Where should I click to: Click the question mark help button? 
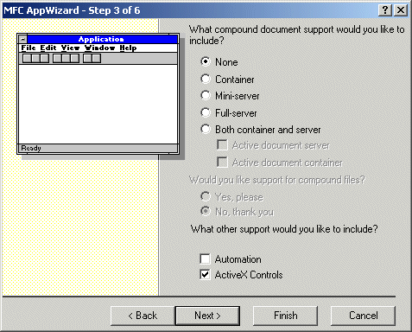pyautogui.click(x=385, y=10)
